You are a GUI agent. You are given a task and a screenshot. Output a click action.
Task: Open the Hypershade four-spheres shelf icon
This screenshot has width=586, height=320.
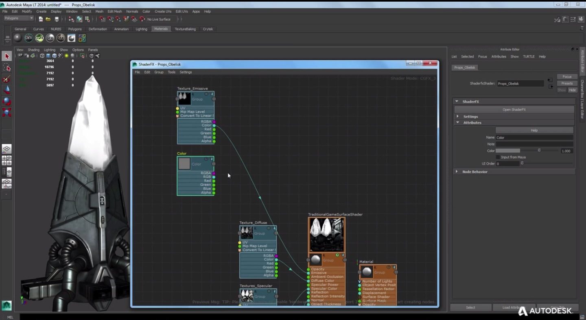(82, 38)
